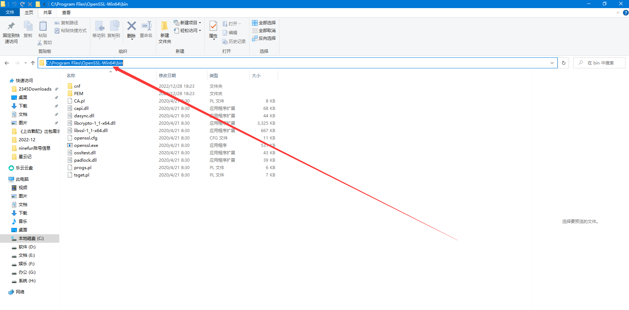
Task: Click the Cut scissors icon
Action: tap(40, 43)
